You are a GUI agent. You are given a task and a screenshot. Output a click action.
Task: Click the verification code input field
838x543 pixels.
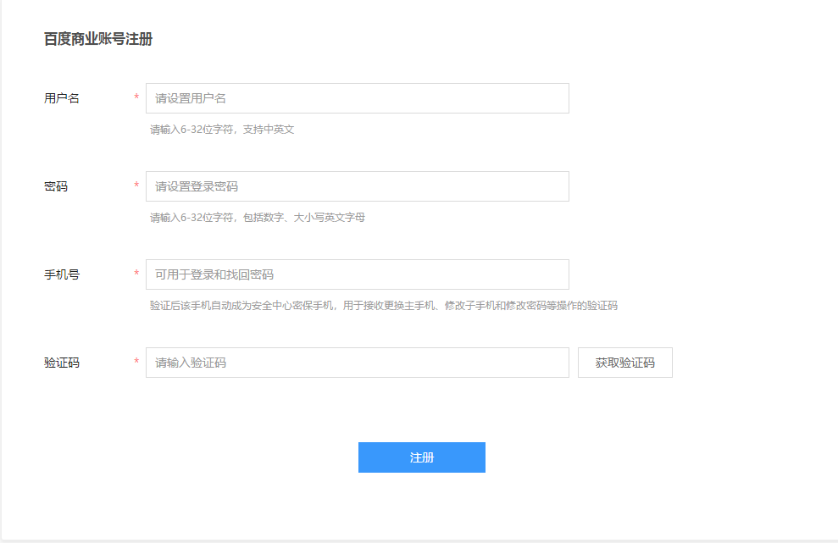click(x=357, y=363)
